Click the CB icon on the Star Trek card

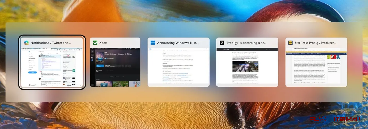tap(290, 43)
